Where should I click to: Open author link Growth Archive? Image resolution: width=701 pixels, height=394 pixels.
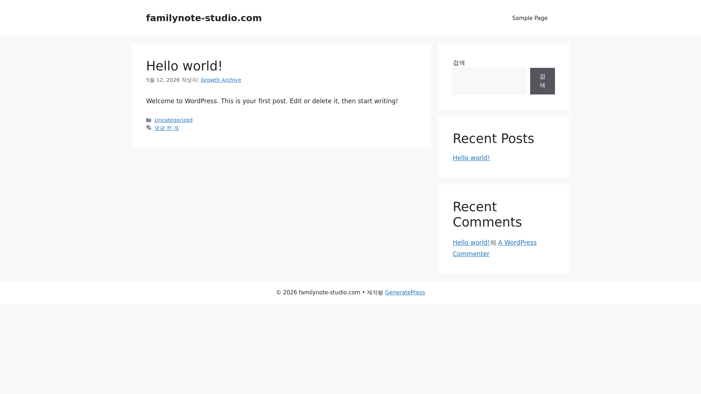pyautogui.click(x=221, y=80)
